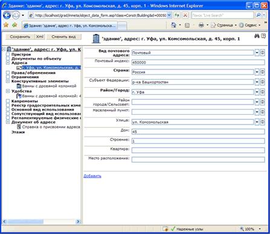Open the address bar URL dropdown
The image size is (270, 234).
pos(169,15)
